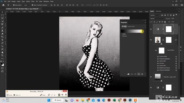
Task: Open the blend mode Normal dropdown
Action: click(x=157, y=19)
